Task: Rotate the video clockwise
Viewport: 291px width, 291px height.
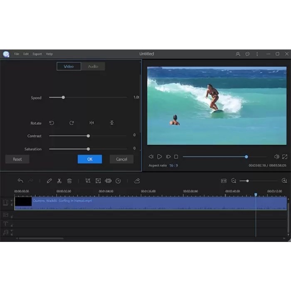Action: (x=72, y=123)
